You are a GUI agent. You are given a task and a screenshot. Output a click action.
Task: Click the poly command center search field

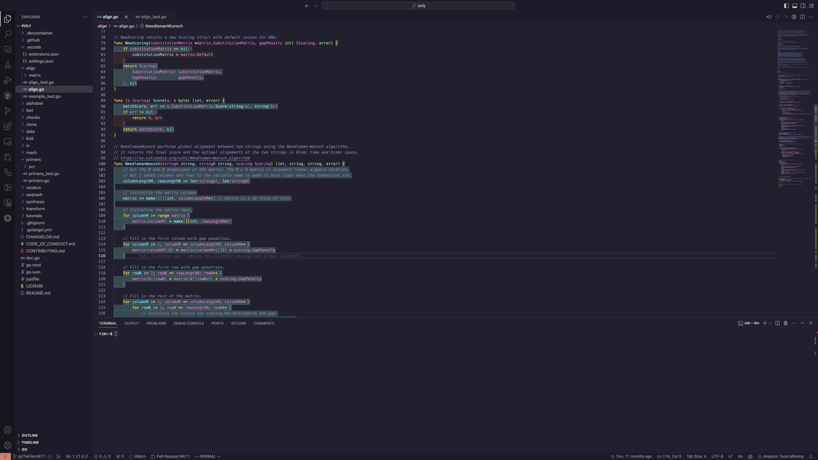(x=418, y=6)
